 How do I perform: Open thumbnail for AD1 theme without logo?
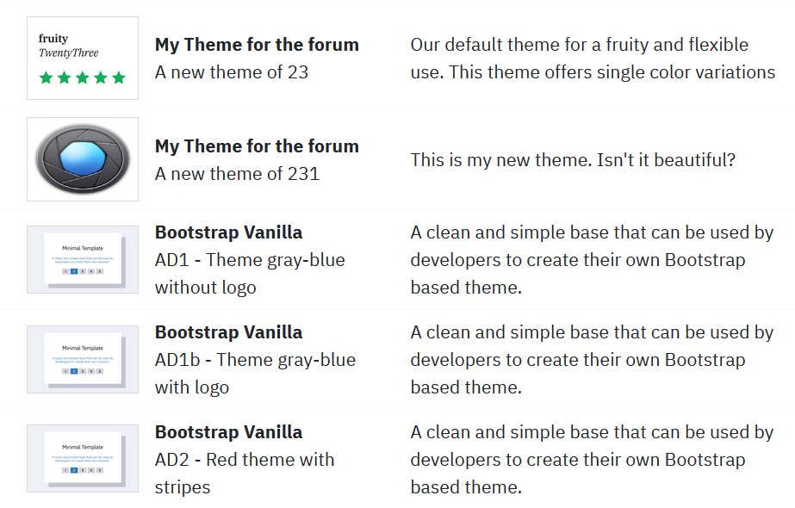[83, 259]
